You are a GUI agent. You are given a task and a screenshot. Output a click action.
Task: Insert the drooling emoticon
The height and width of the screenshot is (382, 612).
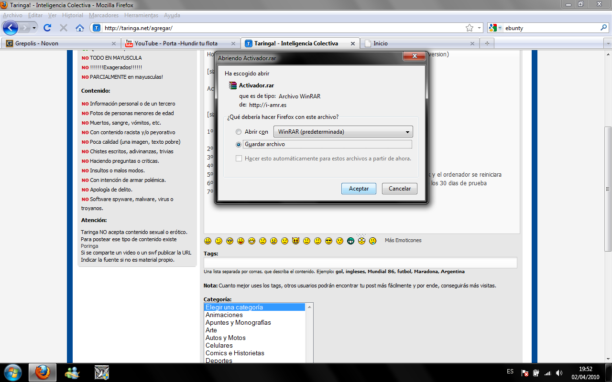[372, 241]
